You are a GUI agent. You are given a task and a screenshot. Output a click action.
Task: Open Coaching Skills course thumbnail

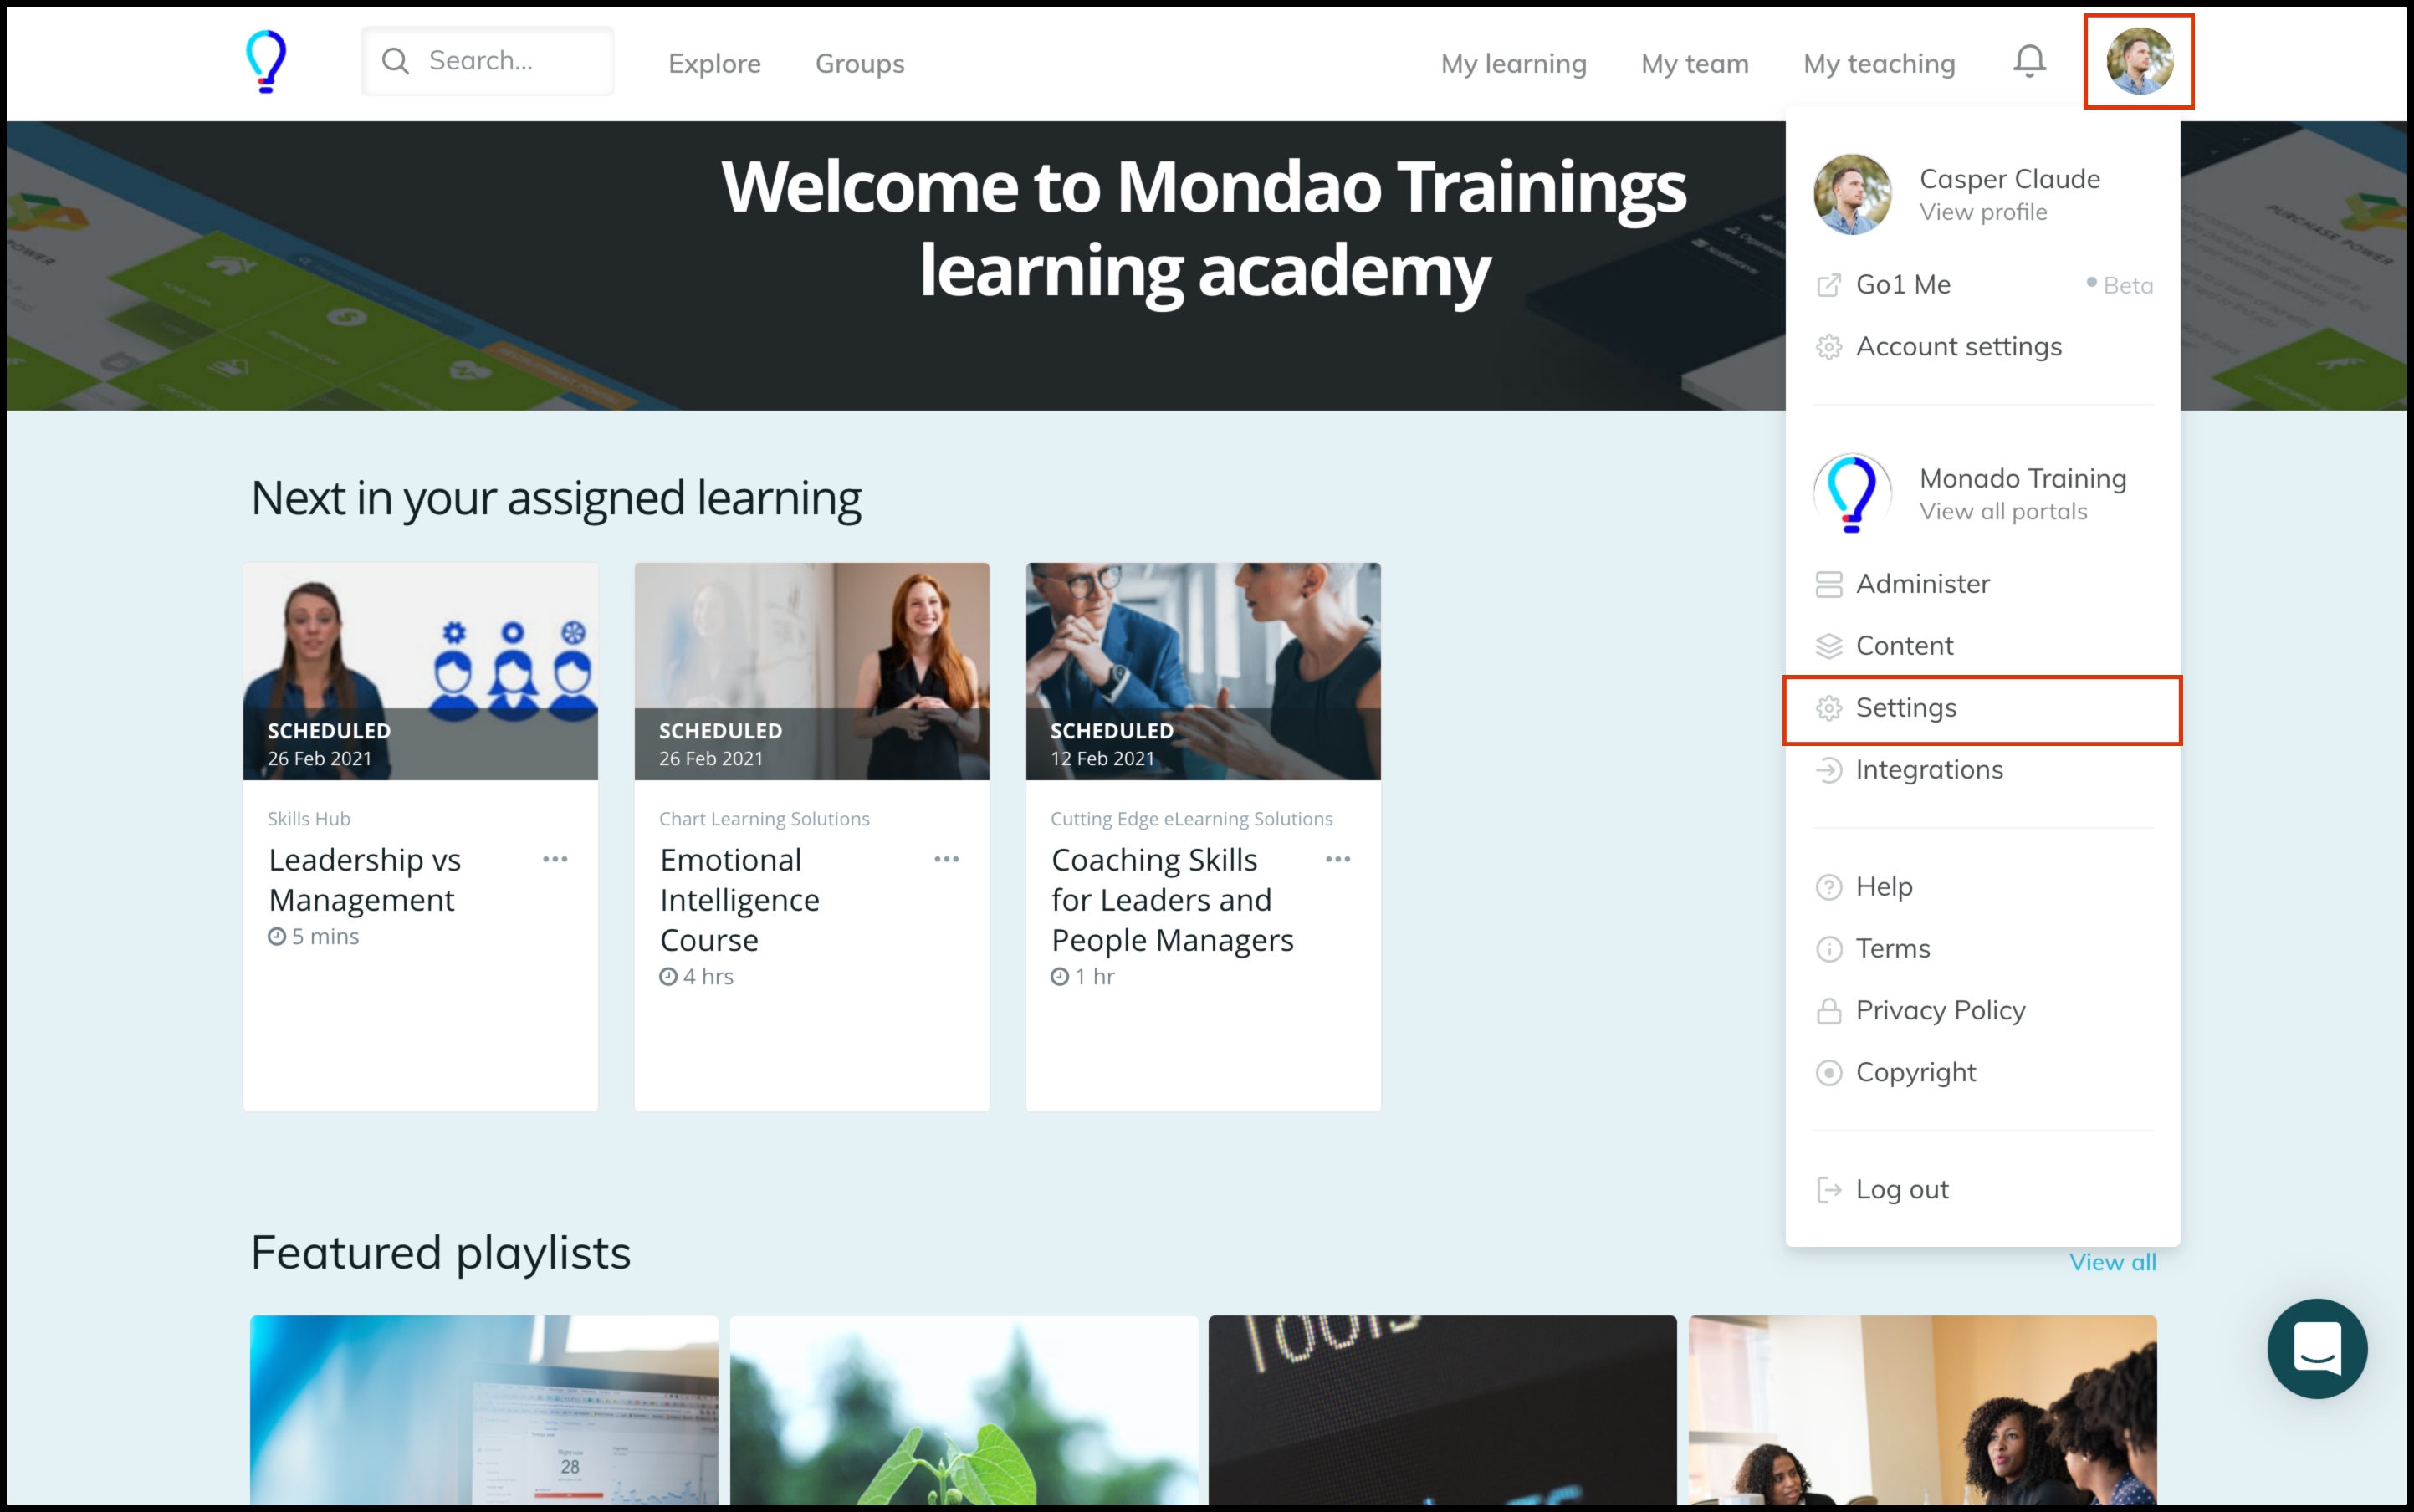click(1203, 670)
